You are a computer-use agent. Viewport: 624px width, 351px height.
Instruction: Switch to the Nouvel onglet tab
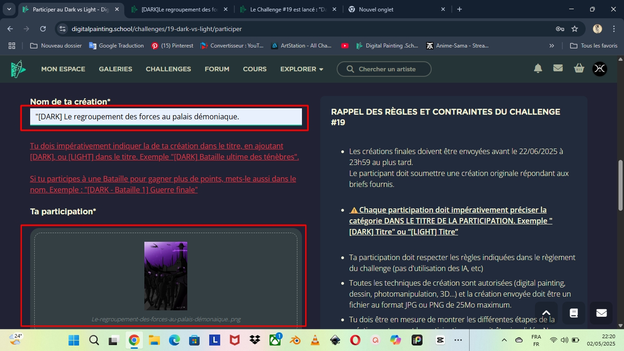pos(393,9)
